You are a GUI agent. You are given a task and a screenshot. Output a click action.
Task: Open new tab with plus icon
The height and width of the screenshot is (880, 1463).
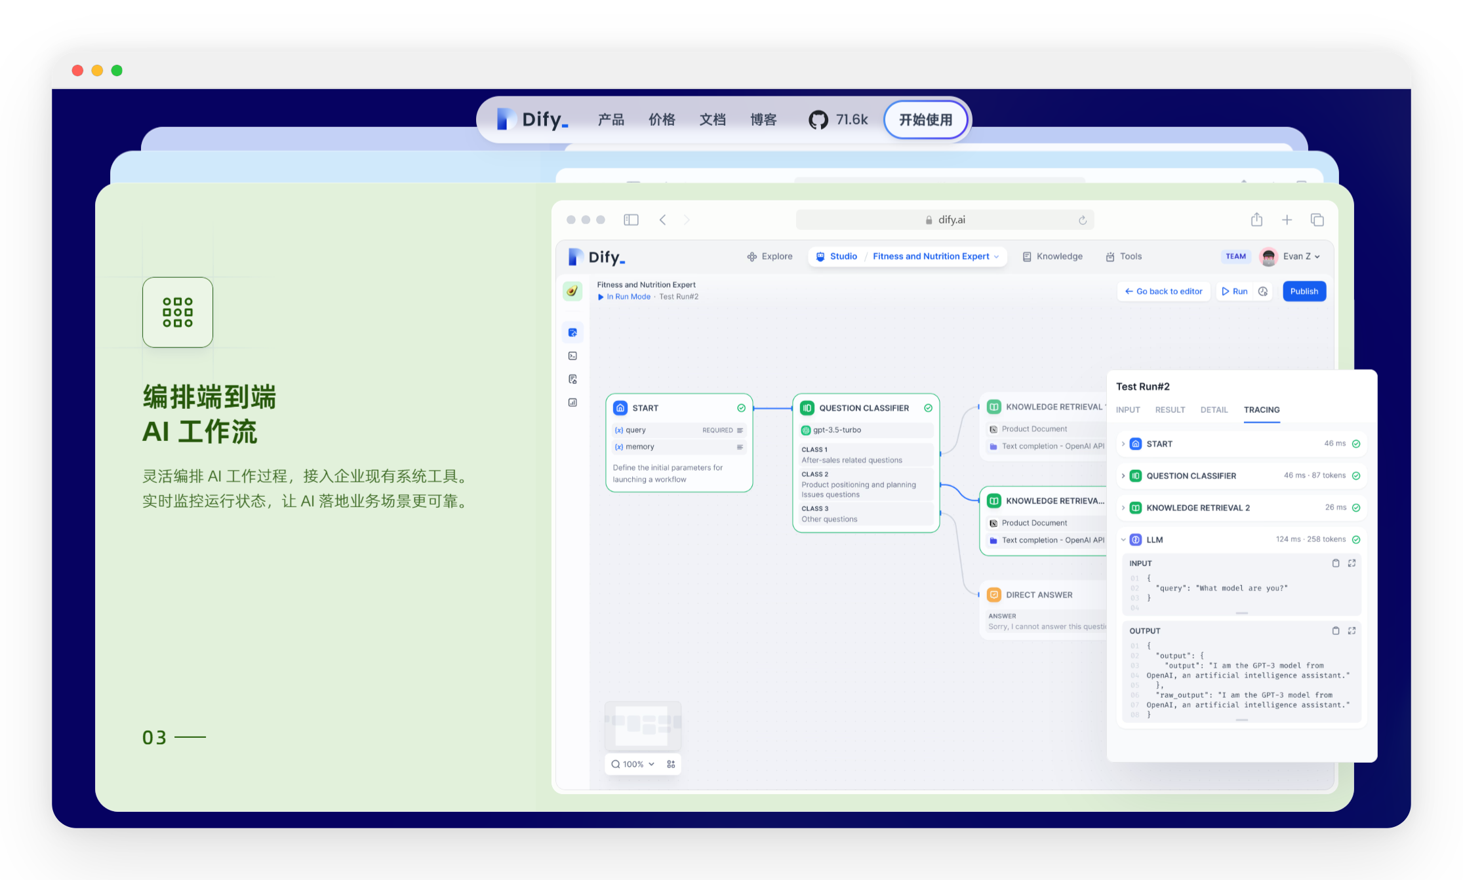point(1287,220)
